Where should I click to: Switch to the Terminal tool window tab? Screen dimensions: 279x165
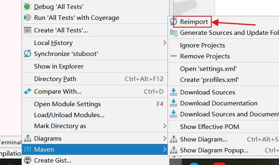click(x=10, y=142)
